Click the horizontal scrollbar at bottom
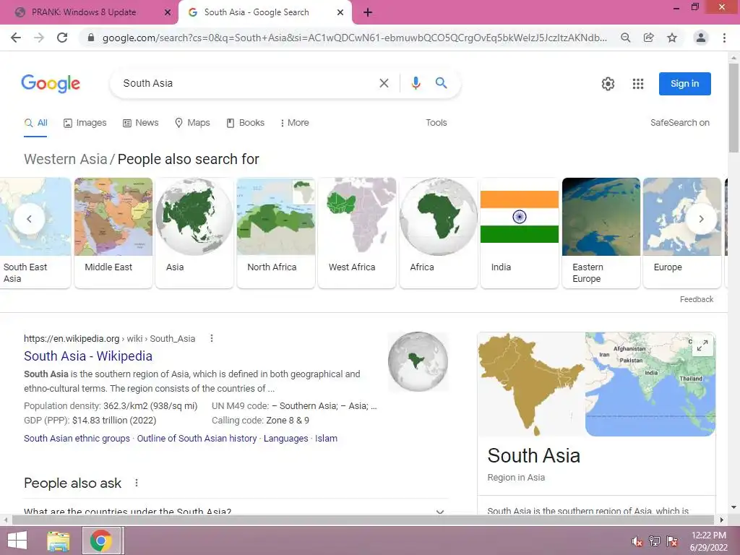 pyautogui.click(x=363, y=520)
